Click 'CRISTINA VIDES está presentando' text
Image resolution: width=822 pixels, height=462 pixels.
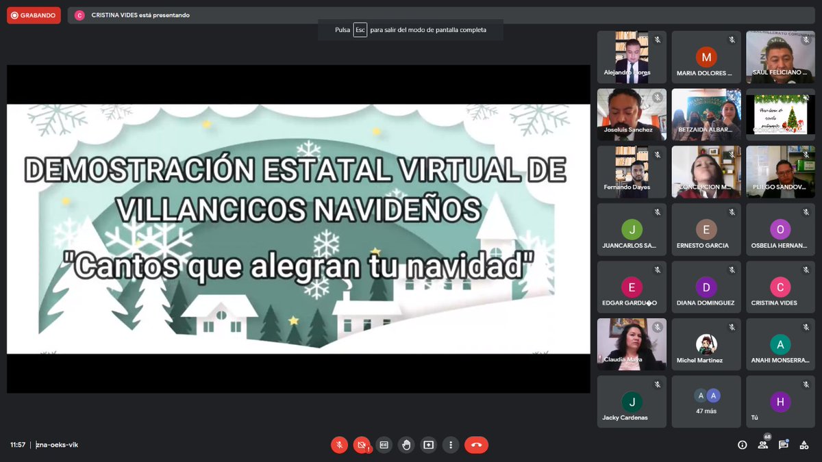coord(140,15)
